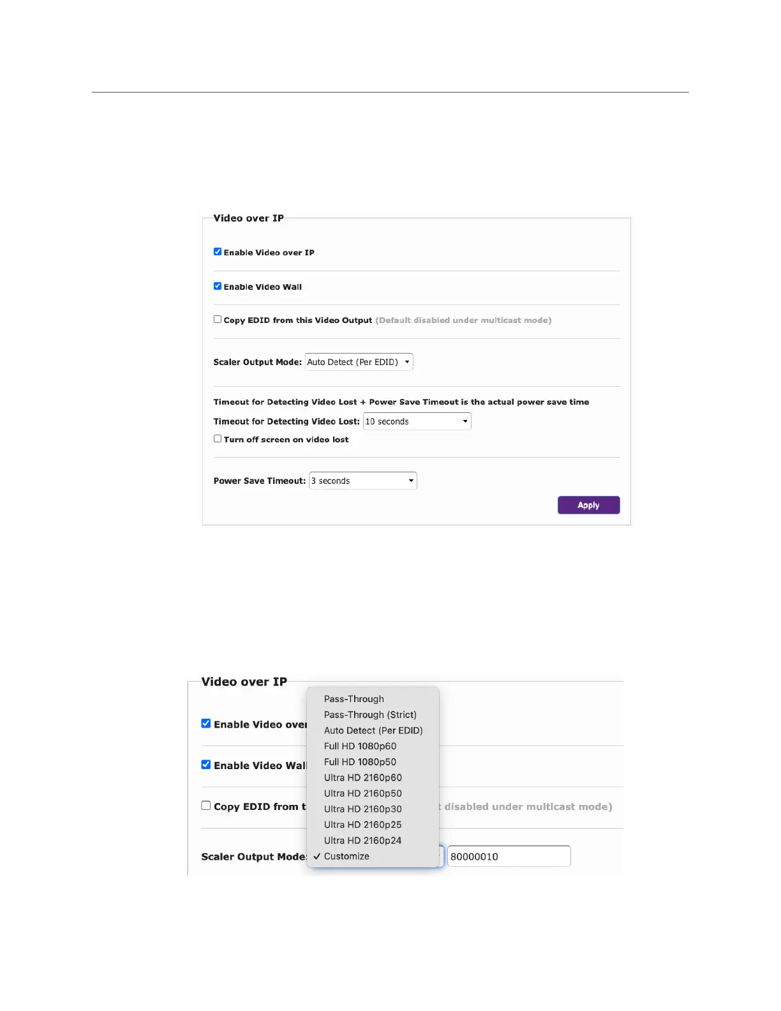This screenshot has height=1011, width=781.
Task: Select Ultra HD 2160p24 option
Action: pyautogui.click(x=363, y=841)
